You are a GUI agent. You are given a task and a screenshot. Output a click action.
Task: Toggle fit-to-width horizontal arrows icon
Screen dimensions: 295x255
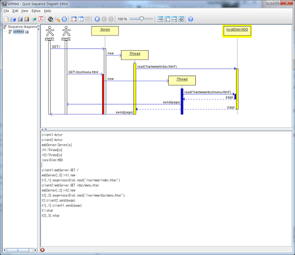pyautogui.click(x=174, y=19)
